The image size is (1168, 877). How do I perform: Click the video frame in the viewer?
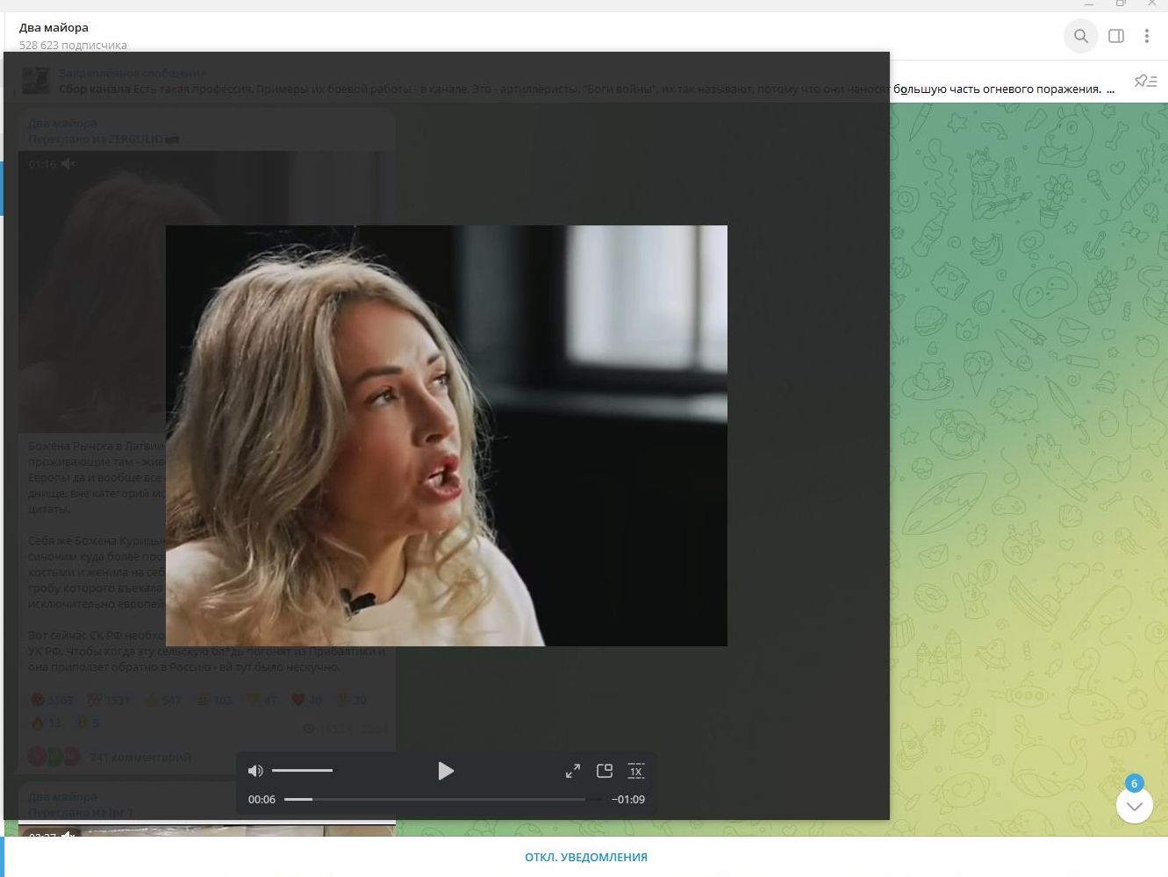446,435
